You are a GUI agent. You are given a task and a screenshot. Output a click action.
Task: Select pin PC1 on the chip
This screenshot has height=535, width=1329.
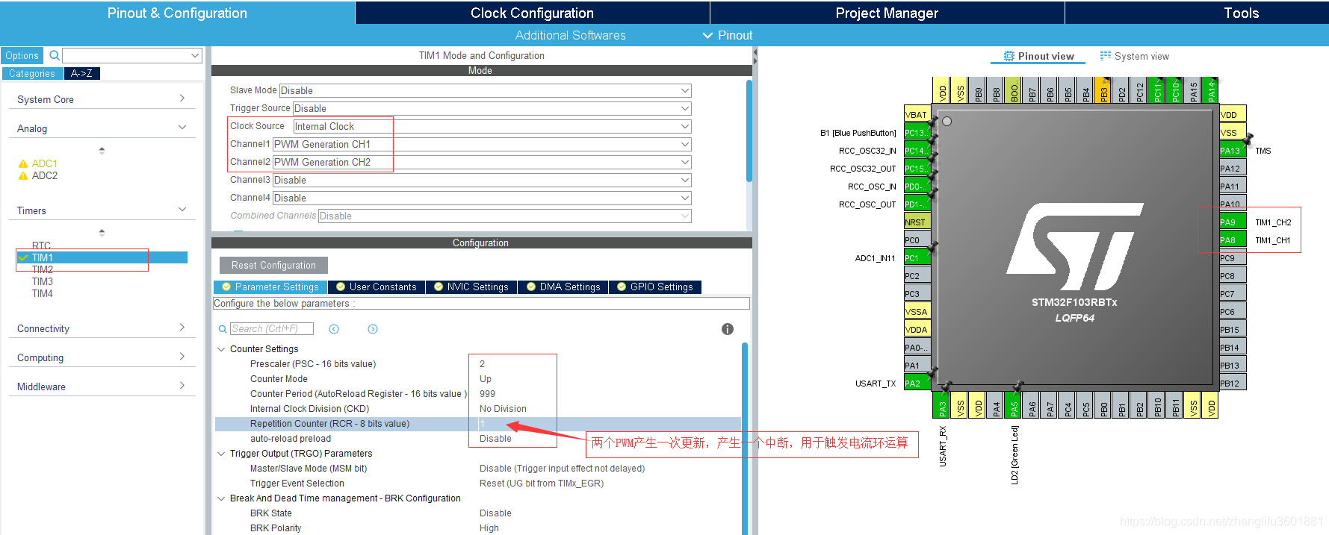[x=917, y=258]
